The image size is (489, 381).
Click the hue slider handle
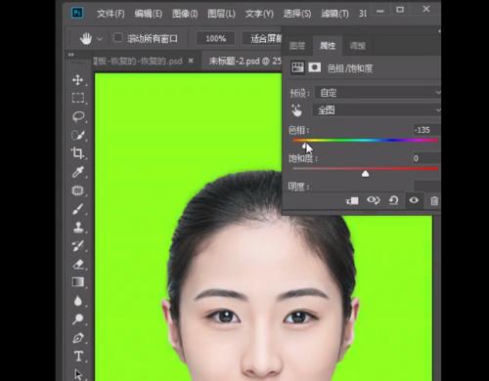[x=304, y=146]
